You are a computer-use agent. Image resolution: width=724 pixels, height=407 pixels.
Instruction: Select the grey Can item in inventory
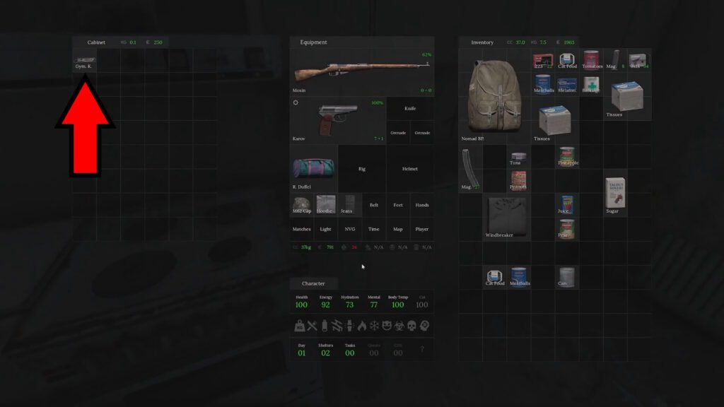[566, 277]
